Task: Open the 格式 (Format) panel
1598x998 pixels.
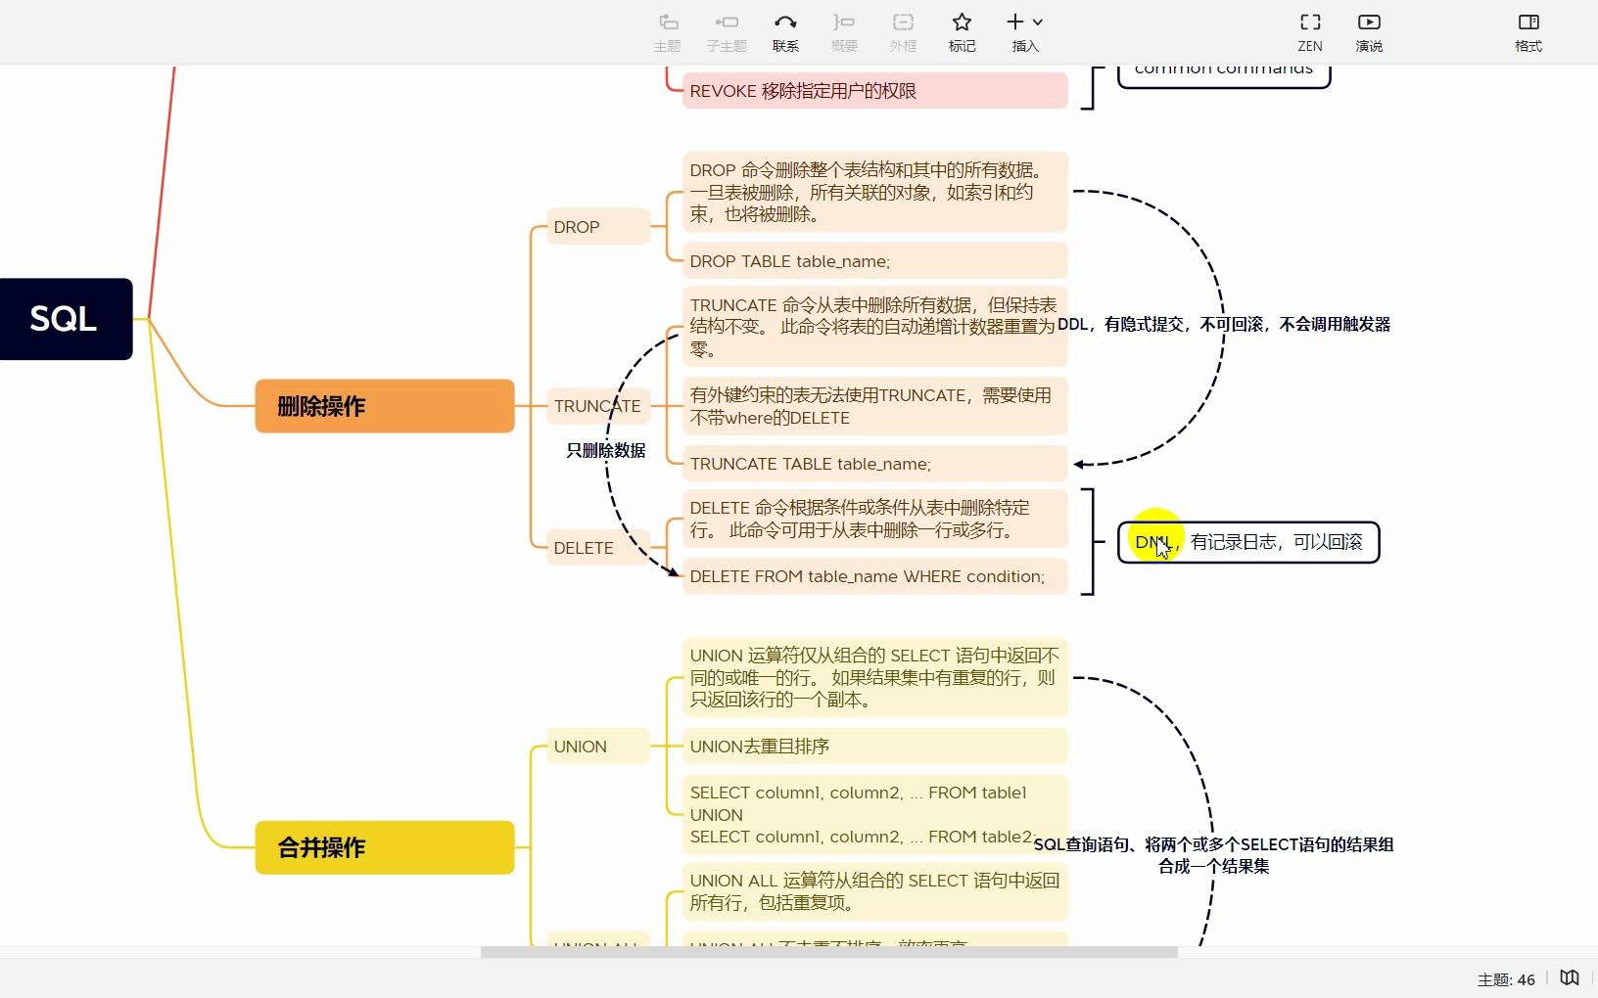Action: (1528, 32)
